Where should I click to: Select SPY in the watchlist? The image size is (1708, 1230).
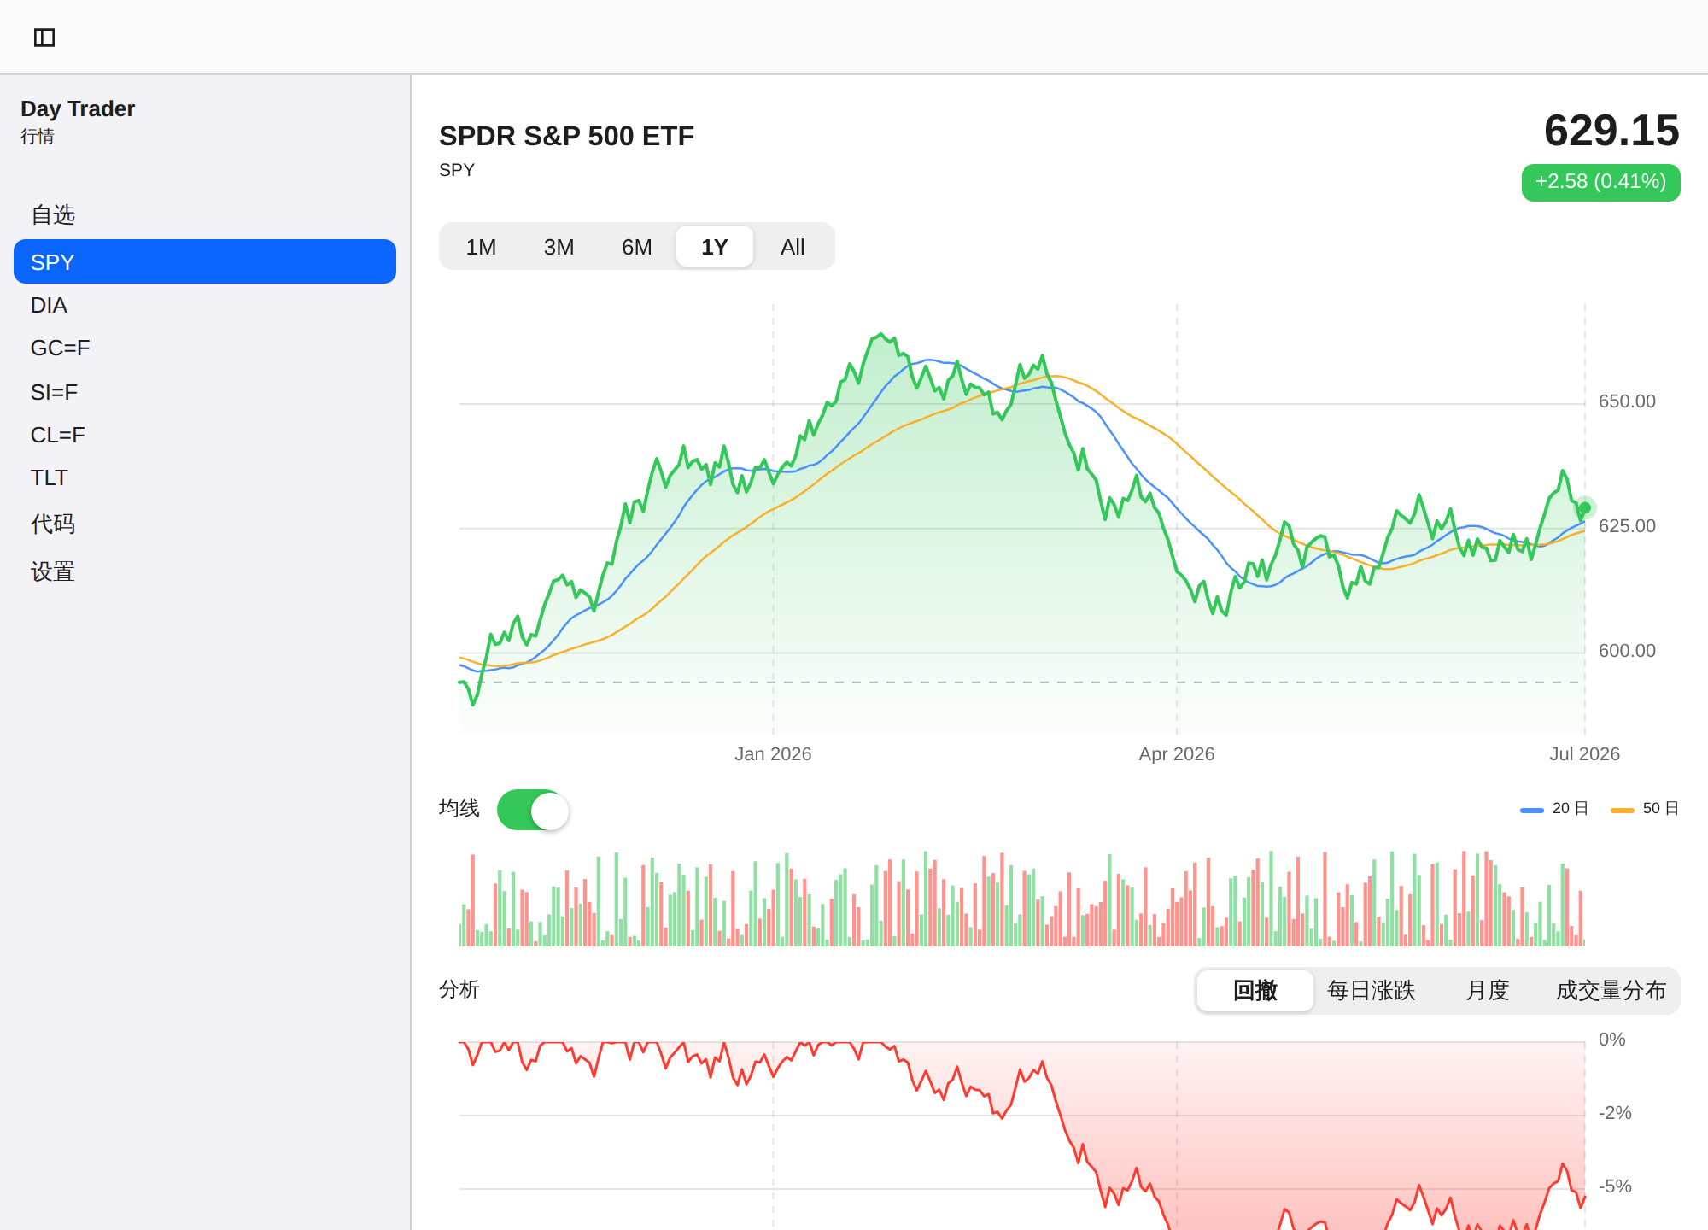[205, 261]
